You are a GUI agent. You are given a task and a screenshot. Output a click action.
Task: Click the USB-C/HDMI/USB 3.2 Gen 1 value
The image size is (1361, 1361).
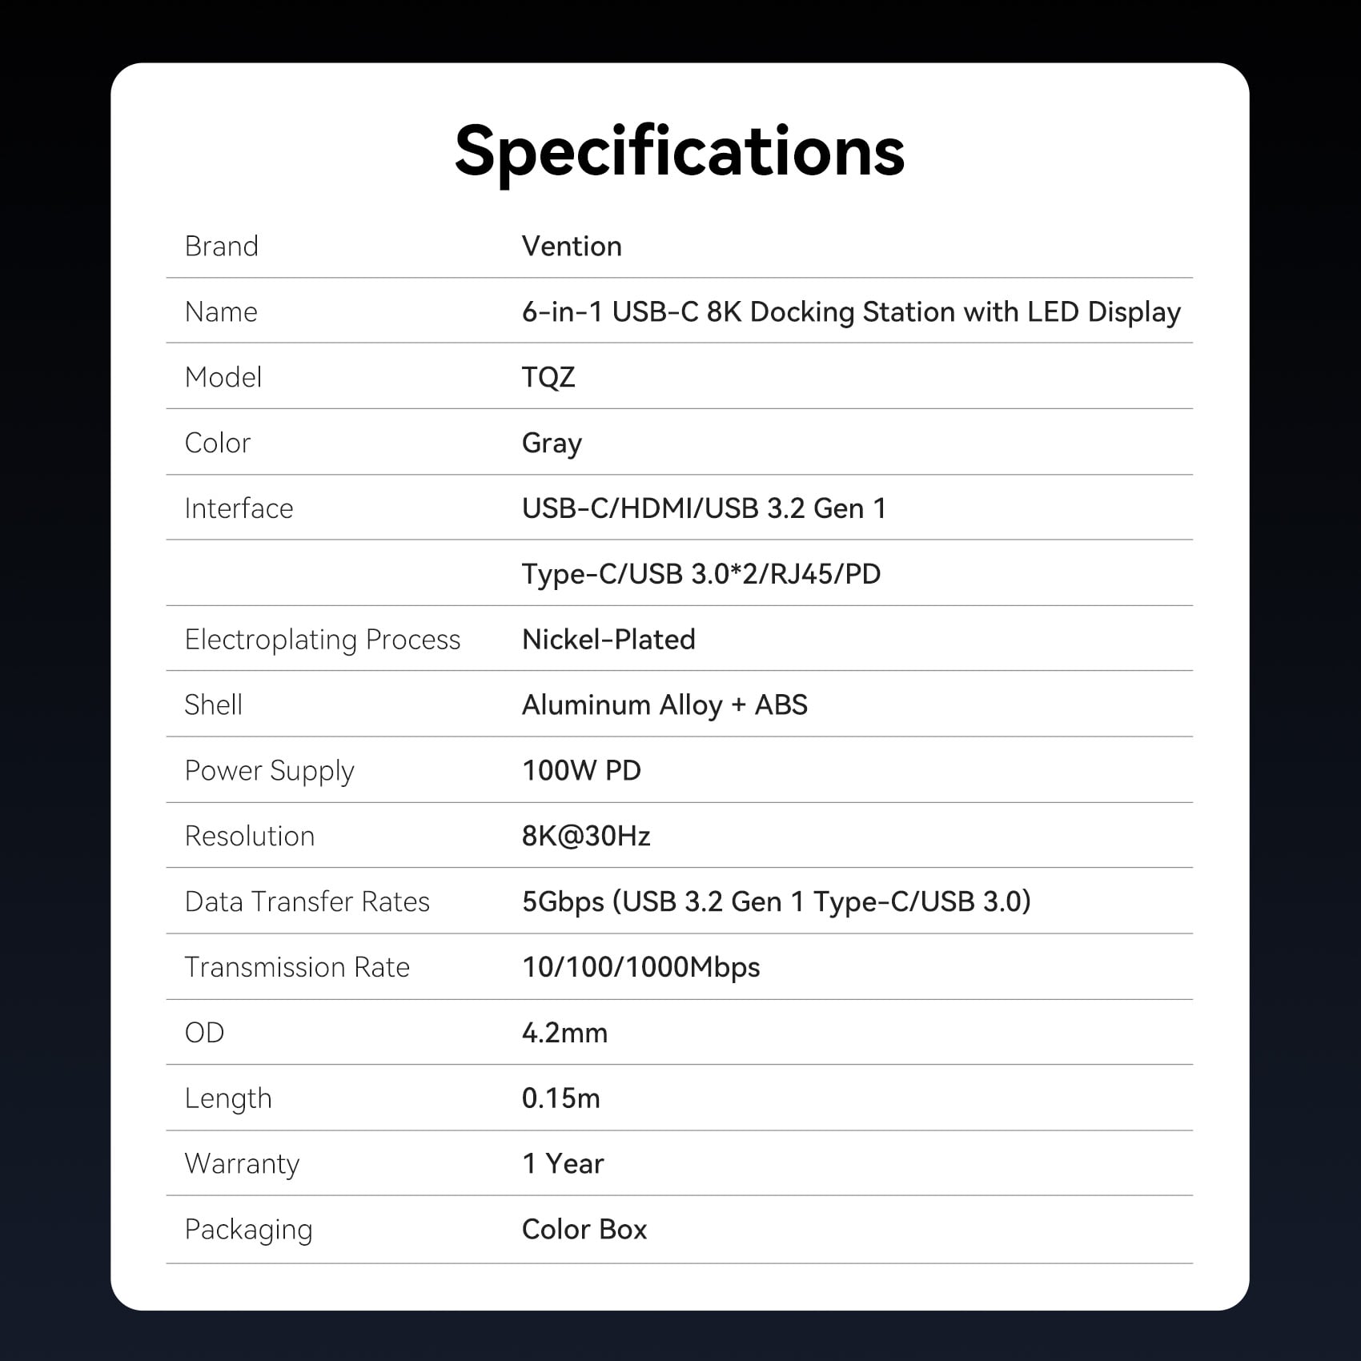(704, 508)
